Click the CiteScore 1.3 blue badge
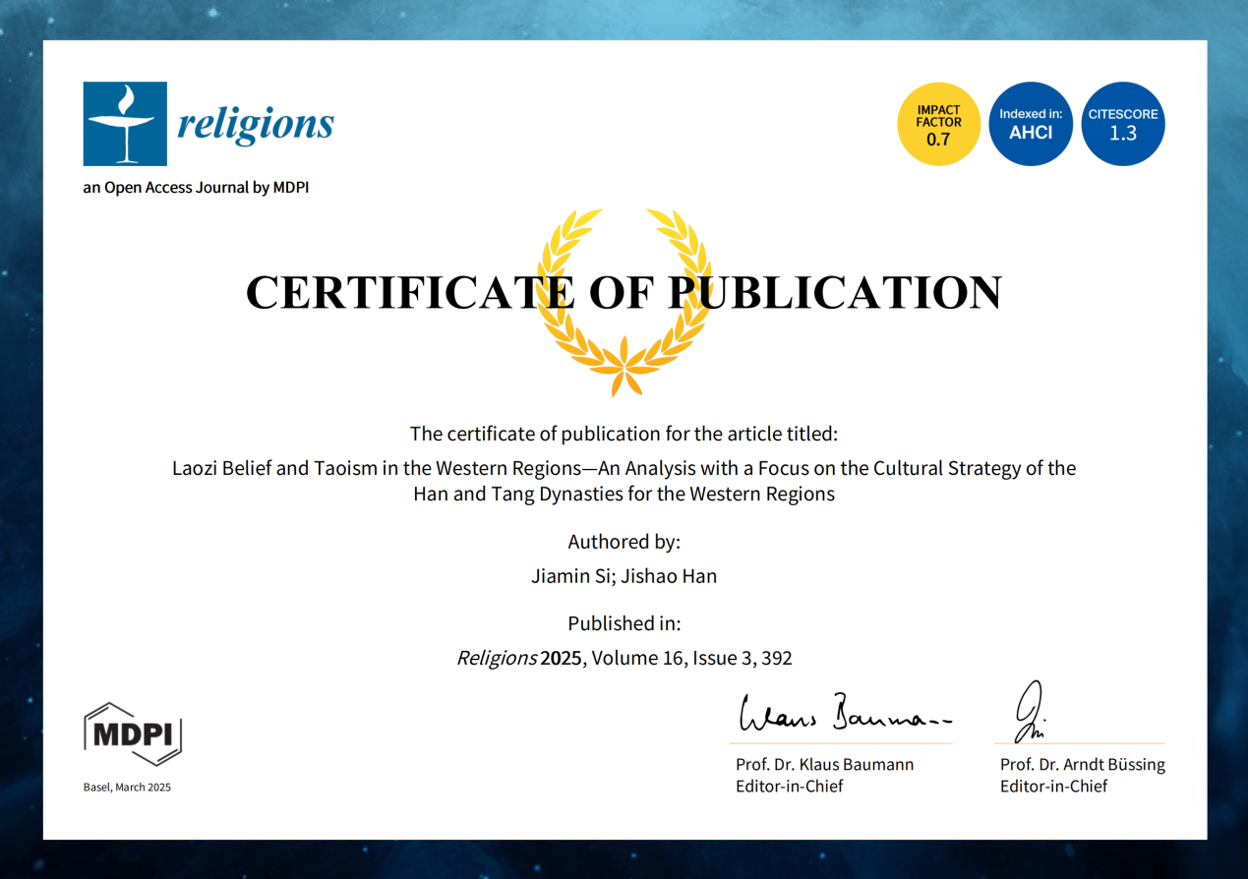1248x879 pixels. (x=1122, y=124)
